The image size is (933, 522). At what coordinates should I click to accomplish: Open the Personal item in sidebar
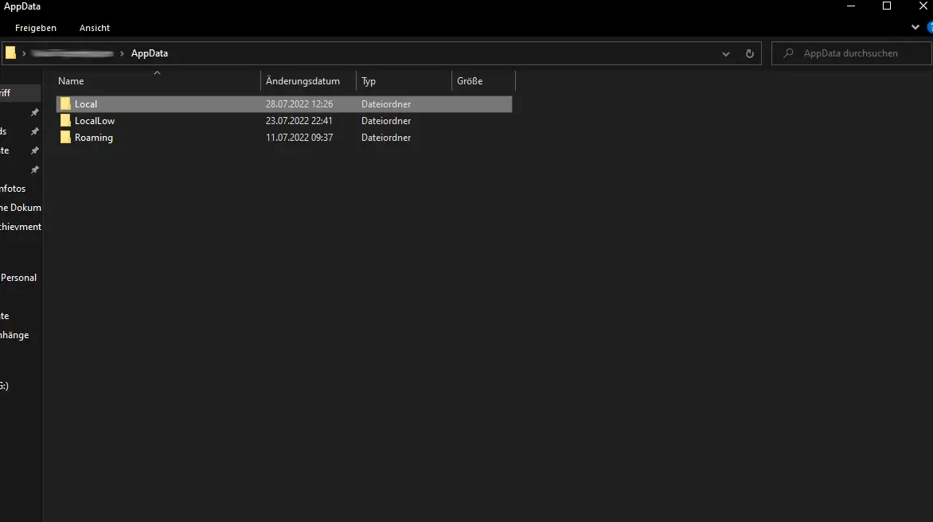18,278
